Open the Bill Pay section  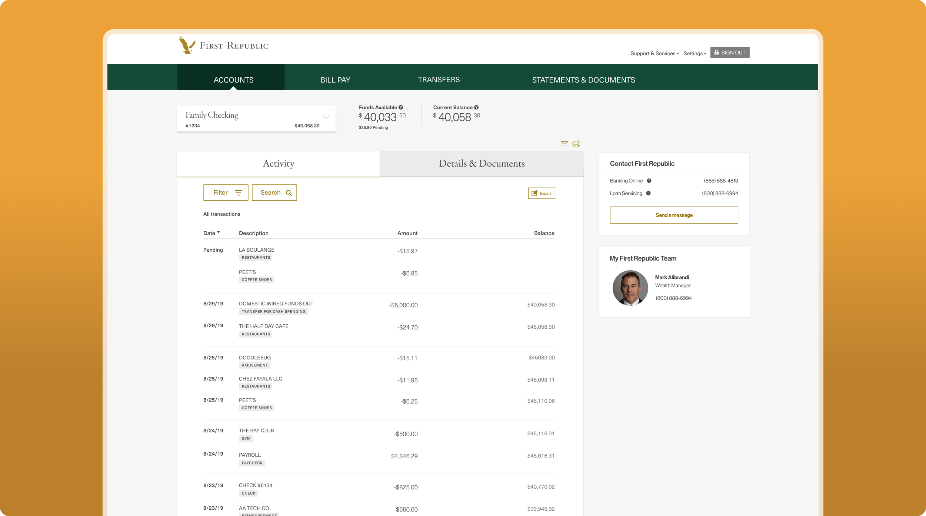[335, 80]
